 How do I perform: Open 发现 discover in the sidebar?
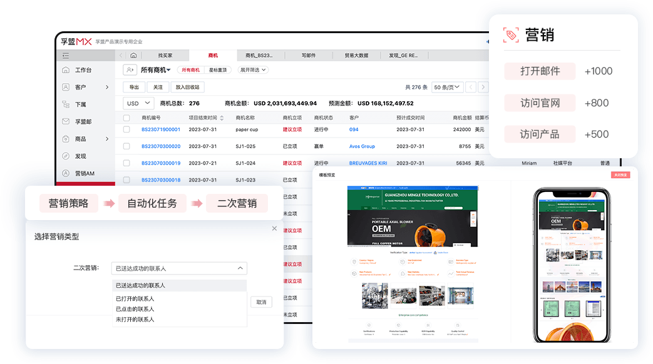coord(80,156)
